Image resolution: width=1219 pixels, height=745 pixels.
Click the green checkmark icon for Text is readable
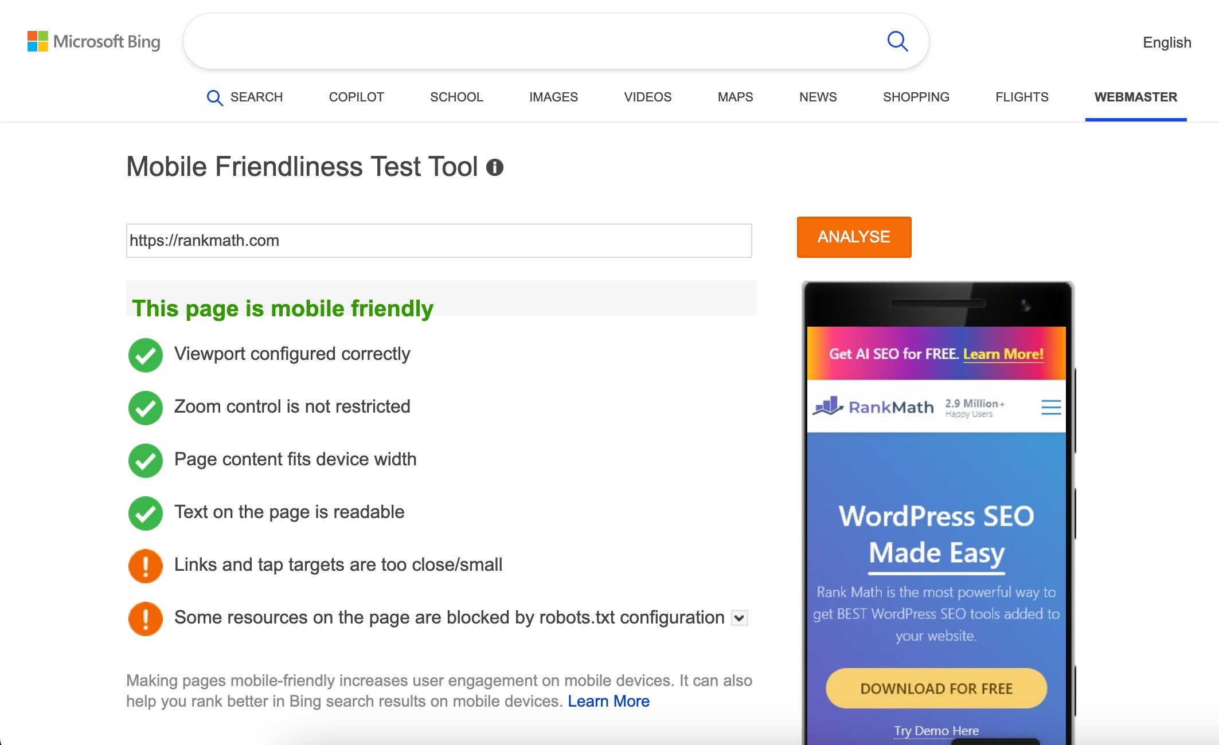(x=144, y=512)
